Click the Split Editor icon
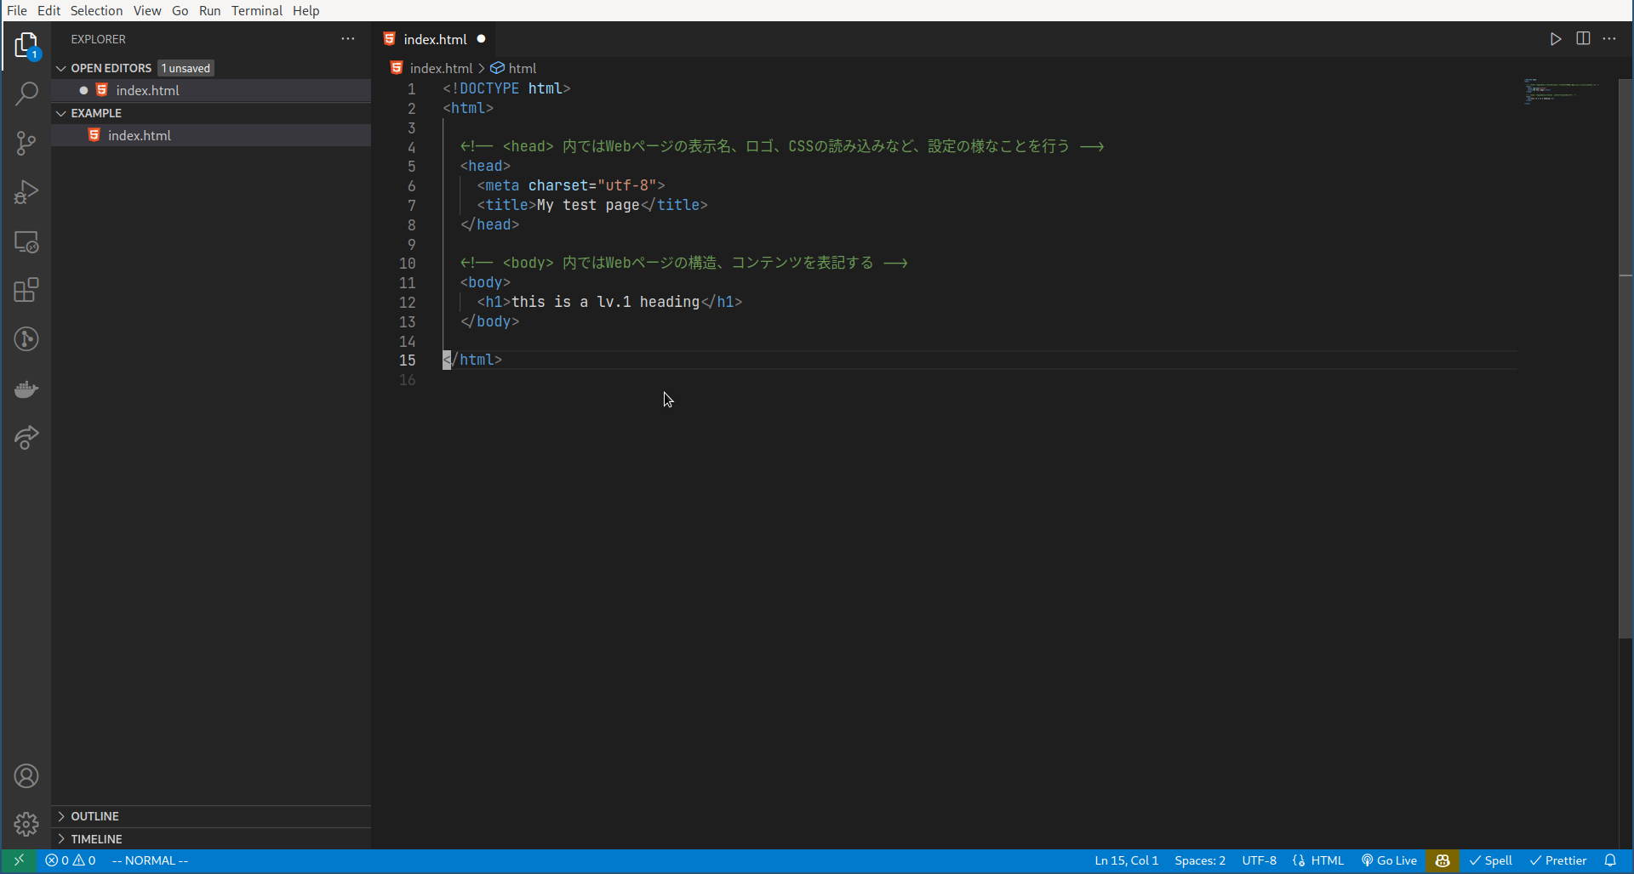This screenshot has width=1634, height=874. [1583, 38]
